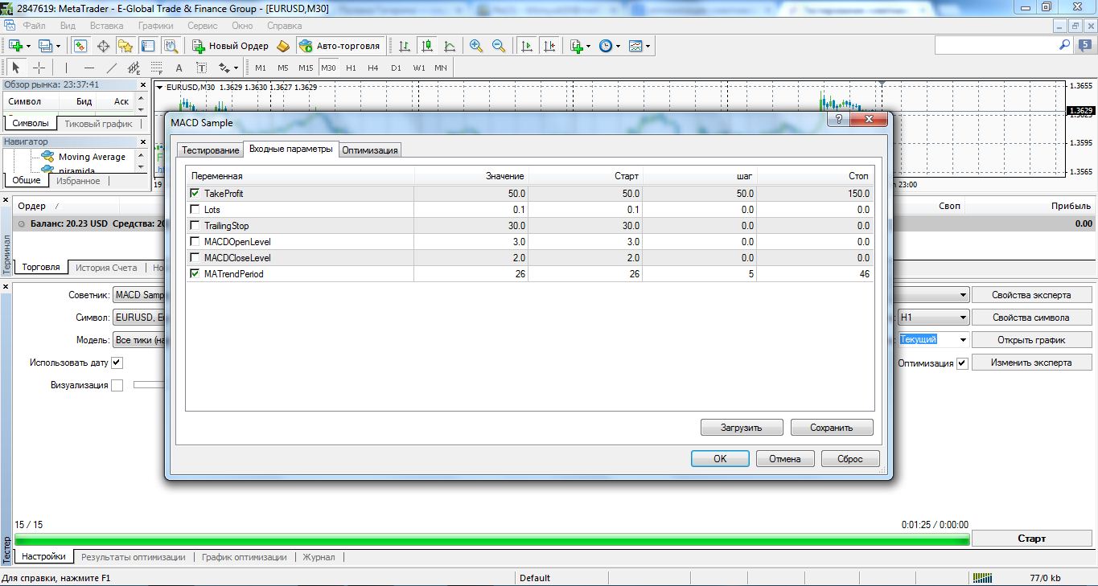Click the green optimization progress bar
The width and height of the screenshot is (1098, 586).
[491, 540]
